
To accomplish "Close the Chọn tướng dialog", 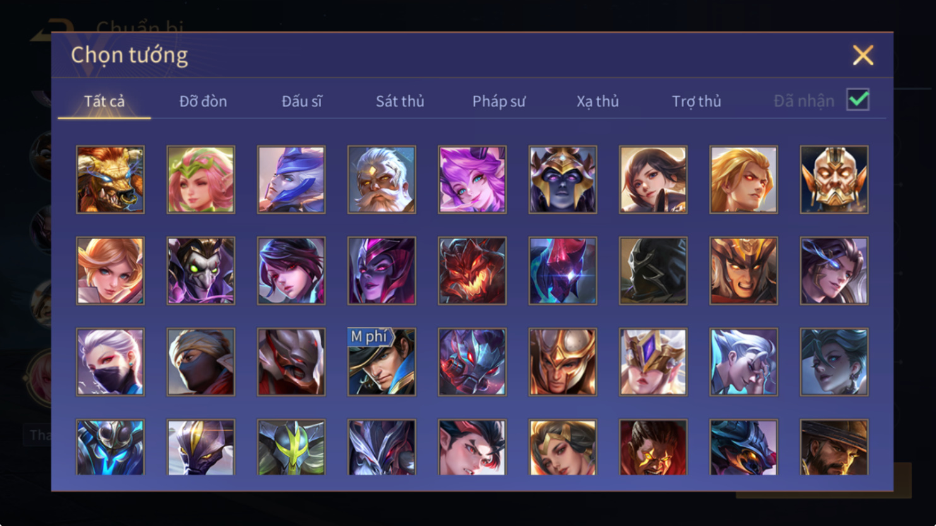I will click(863, 55).
